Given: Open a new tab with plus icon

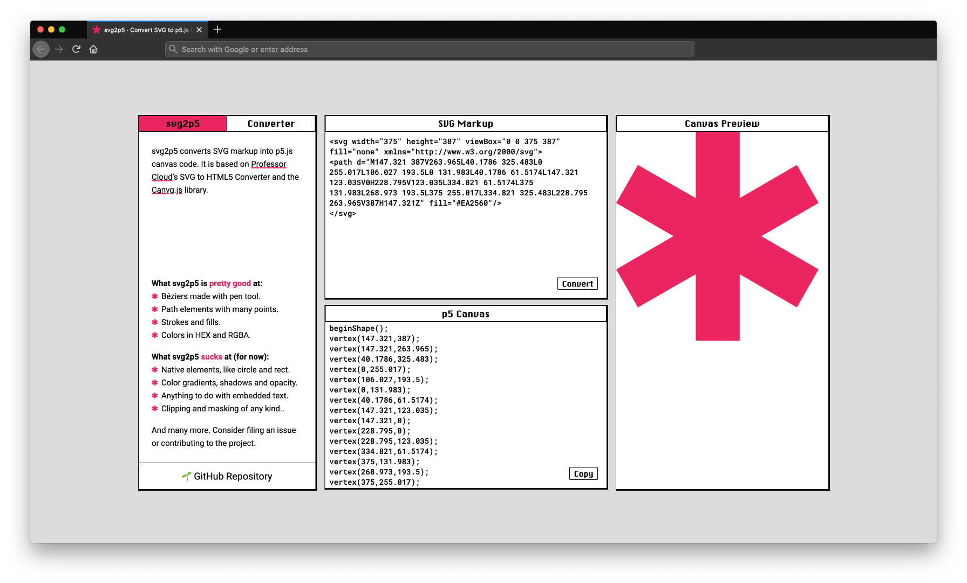Looking at the screenshot, I should click(217, 30).
